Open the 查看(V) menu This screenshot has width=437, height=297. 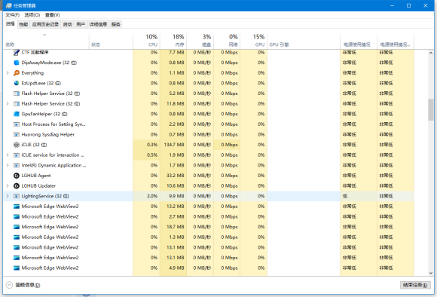click(53, 15)
